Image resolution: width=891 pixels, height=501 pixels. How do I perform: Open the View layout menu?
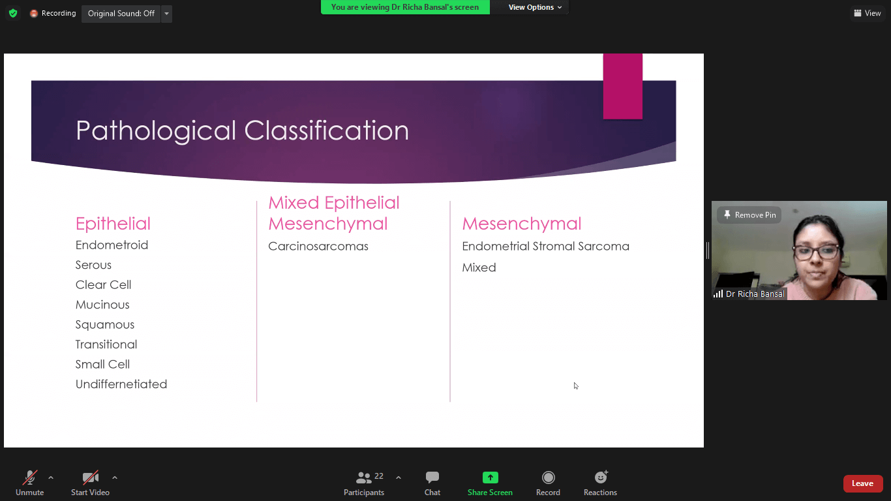point(867,13)
